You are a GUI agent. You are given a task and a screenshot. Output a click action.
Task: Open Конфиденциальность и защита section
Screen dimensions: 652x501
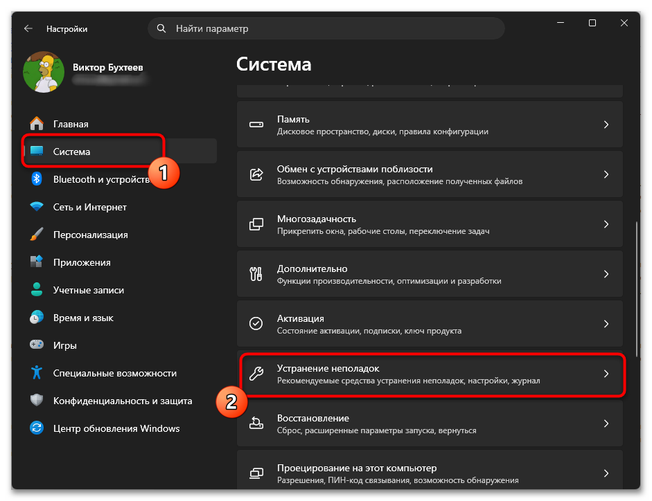(x=121, y=401)
